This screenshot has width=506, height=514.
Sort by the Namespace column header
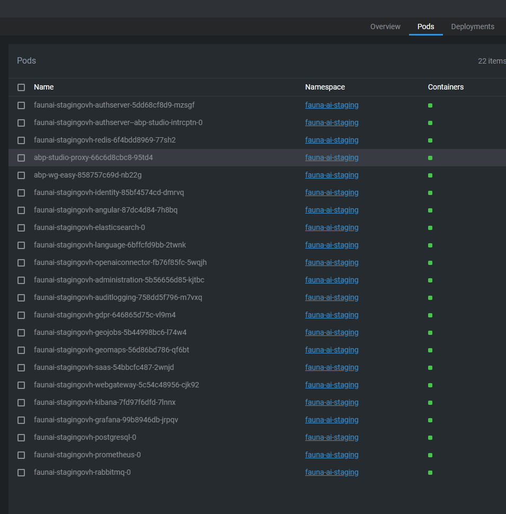(325, 87)
